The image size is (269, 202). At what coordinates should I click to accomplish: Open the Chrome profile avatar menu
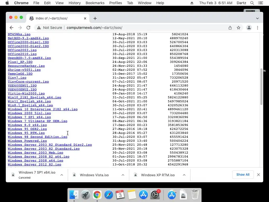coord(249,28)
